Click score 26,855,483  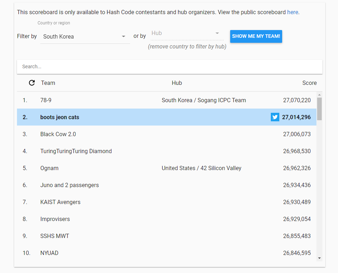pos(297,236)
